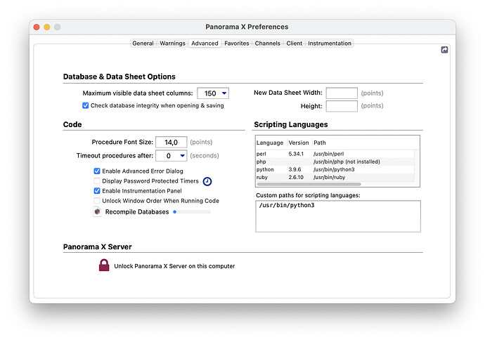
Task: Click the Recompile Databases icon
Action: [97, 211]
